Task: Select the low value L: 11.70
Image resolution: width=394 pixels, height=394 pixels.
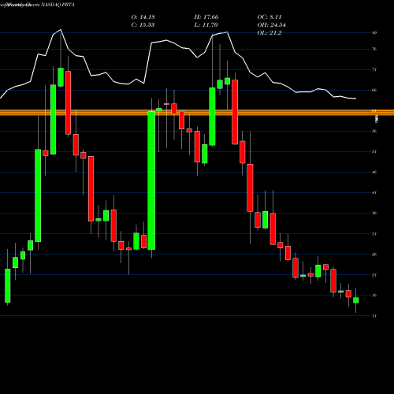Action: pos(206,25)
